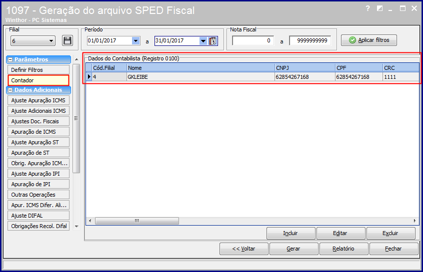Image resolution: width=423 pixels, height=272 pixels.
Task: Click the window resize icon in title bar
Action: (379, 8)
